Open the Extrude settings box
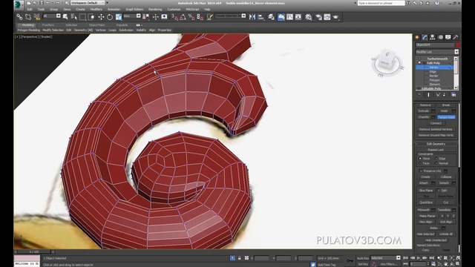Viewport: 475px width, 267px height. click(433, 111)
